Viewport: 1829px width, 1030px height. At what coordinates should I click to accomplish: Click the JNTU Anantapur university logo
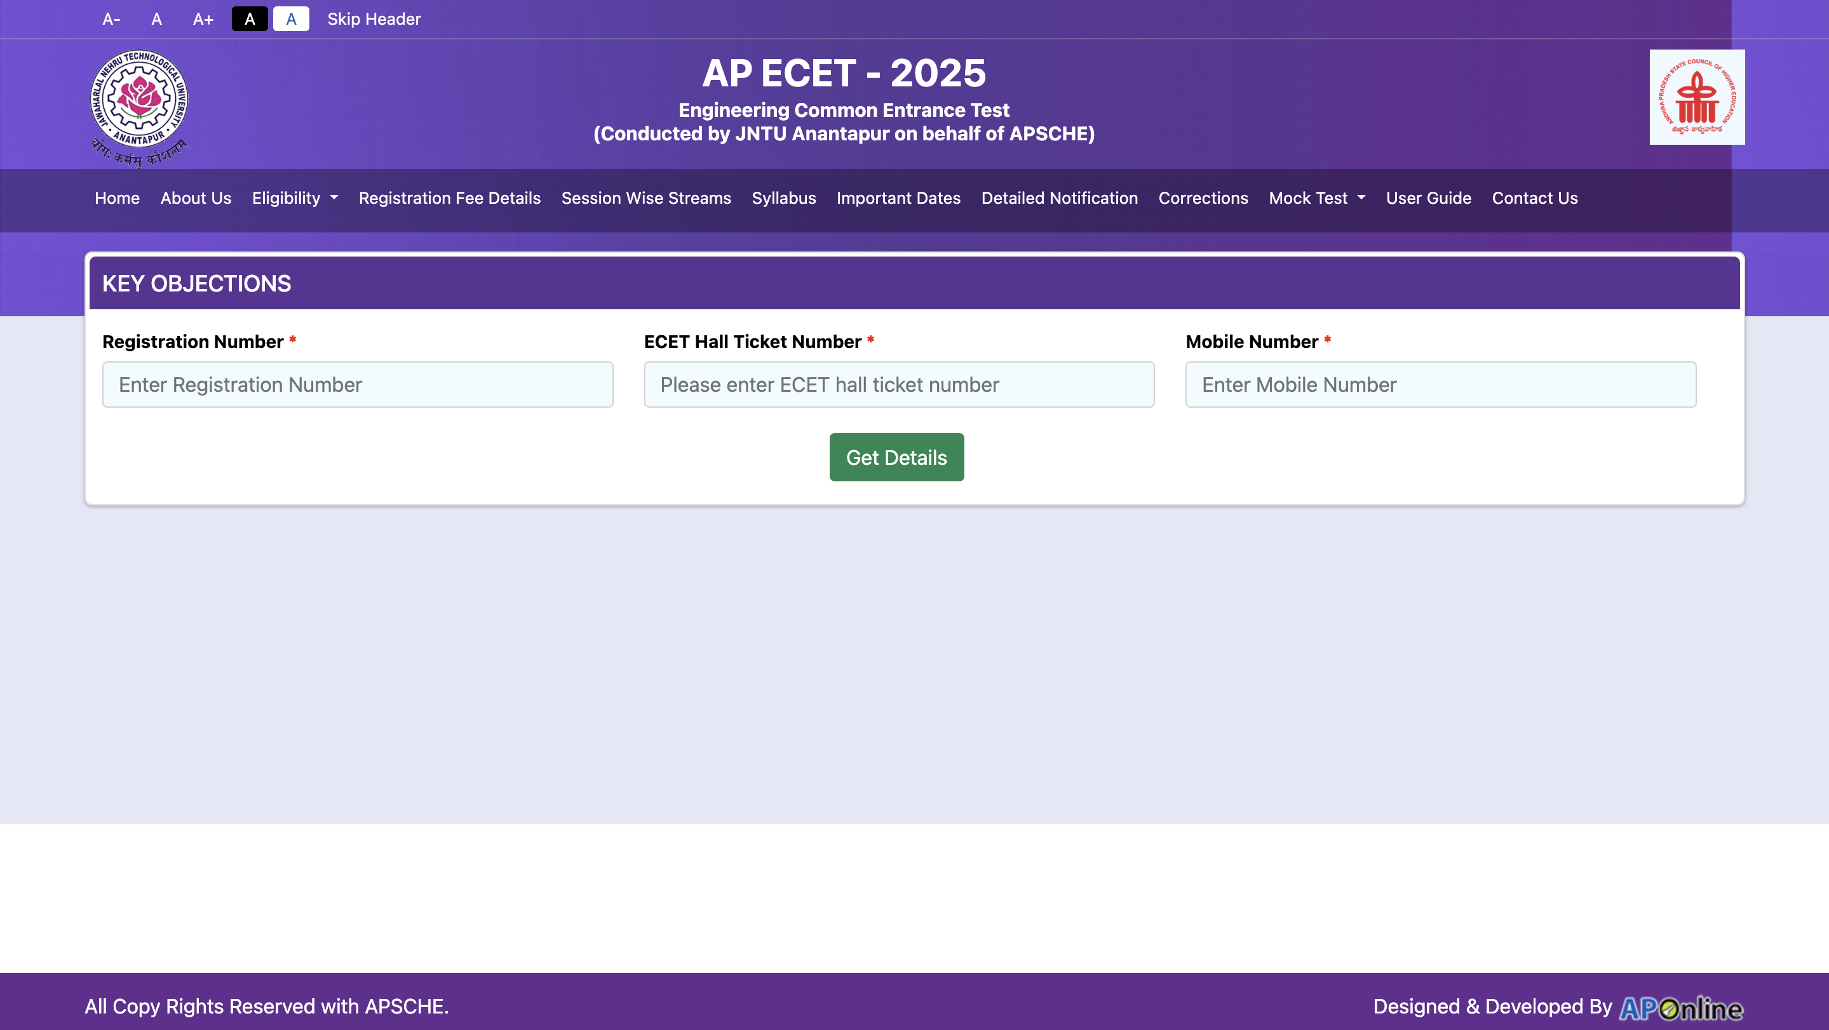139,107
